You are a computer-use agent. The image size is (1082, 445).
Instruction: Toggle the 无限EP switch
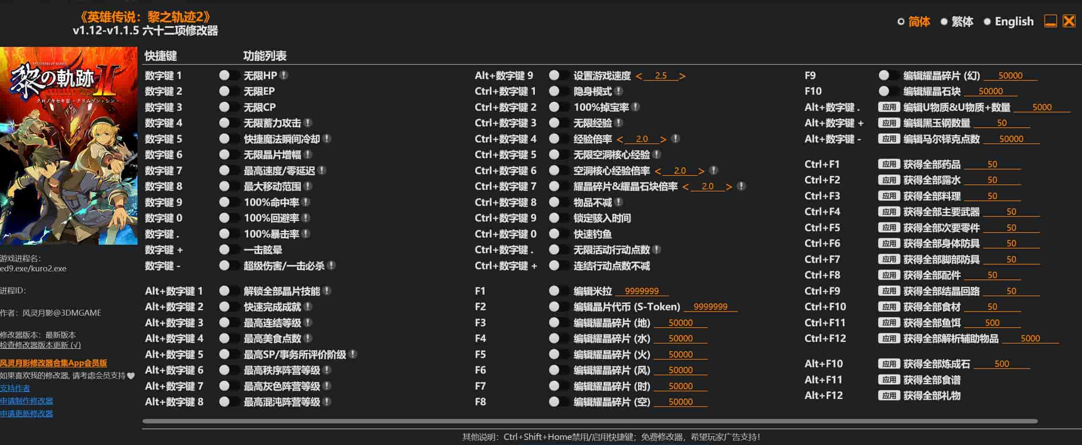229,91
